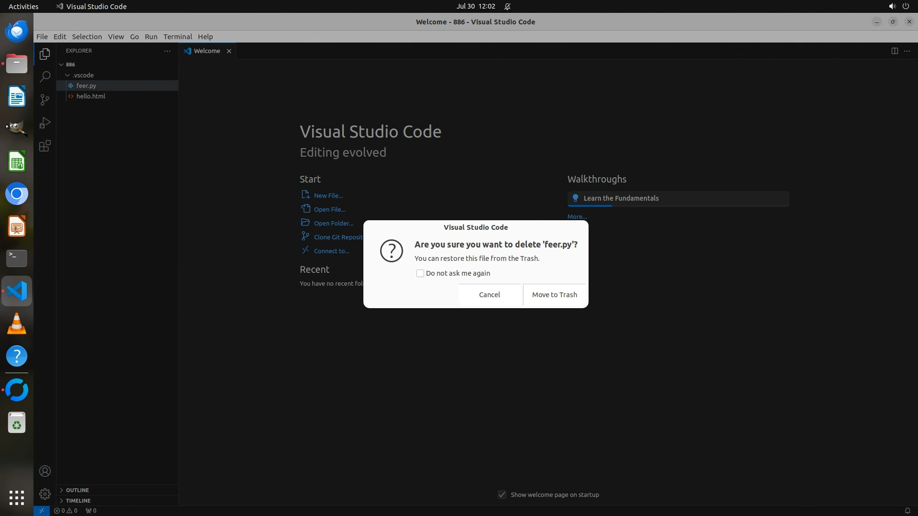Open the Terminal menu
The height and width of the screenshot is (516, 918).
177,36
